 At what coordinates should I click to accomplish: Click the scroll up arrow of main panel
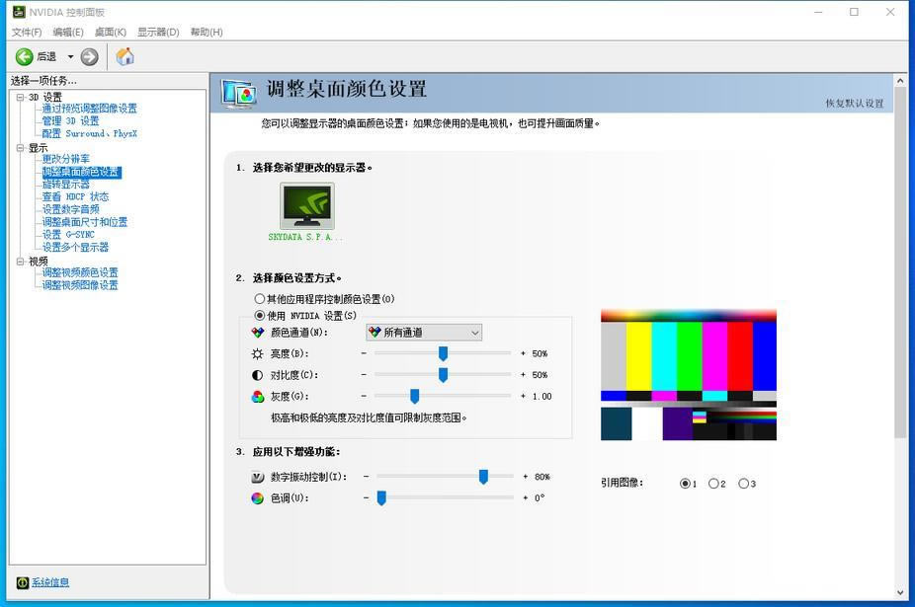[x=900, y=81]
